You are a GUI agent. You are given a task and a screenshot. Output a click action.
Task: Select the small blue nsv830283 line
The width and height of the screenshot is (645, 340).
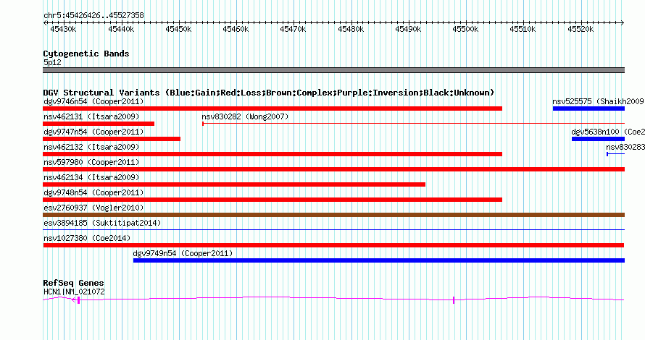click(x=616, y=154)
